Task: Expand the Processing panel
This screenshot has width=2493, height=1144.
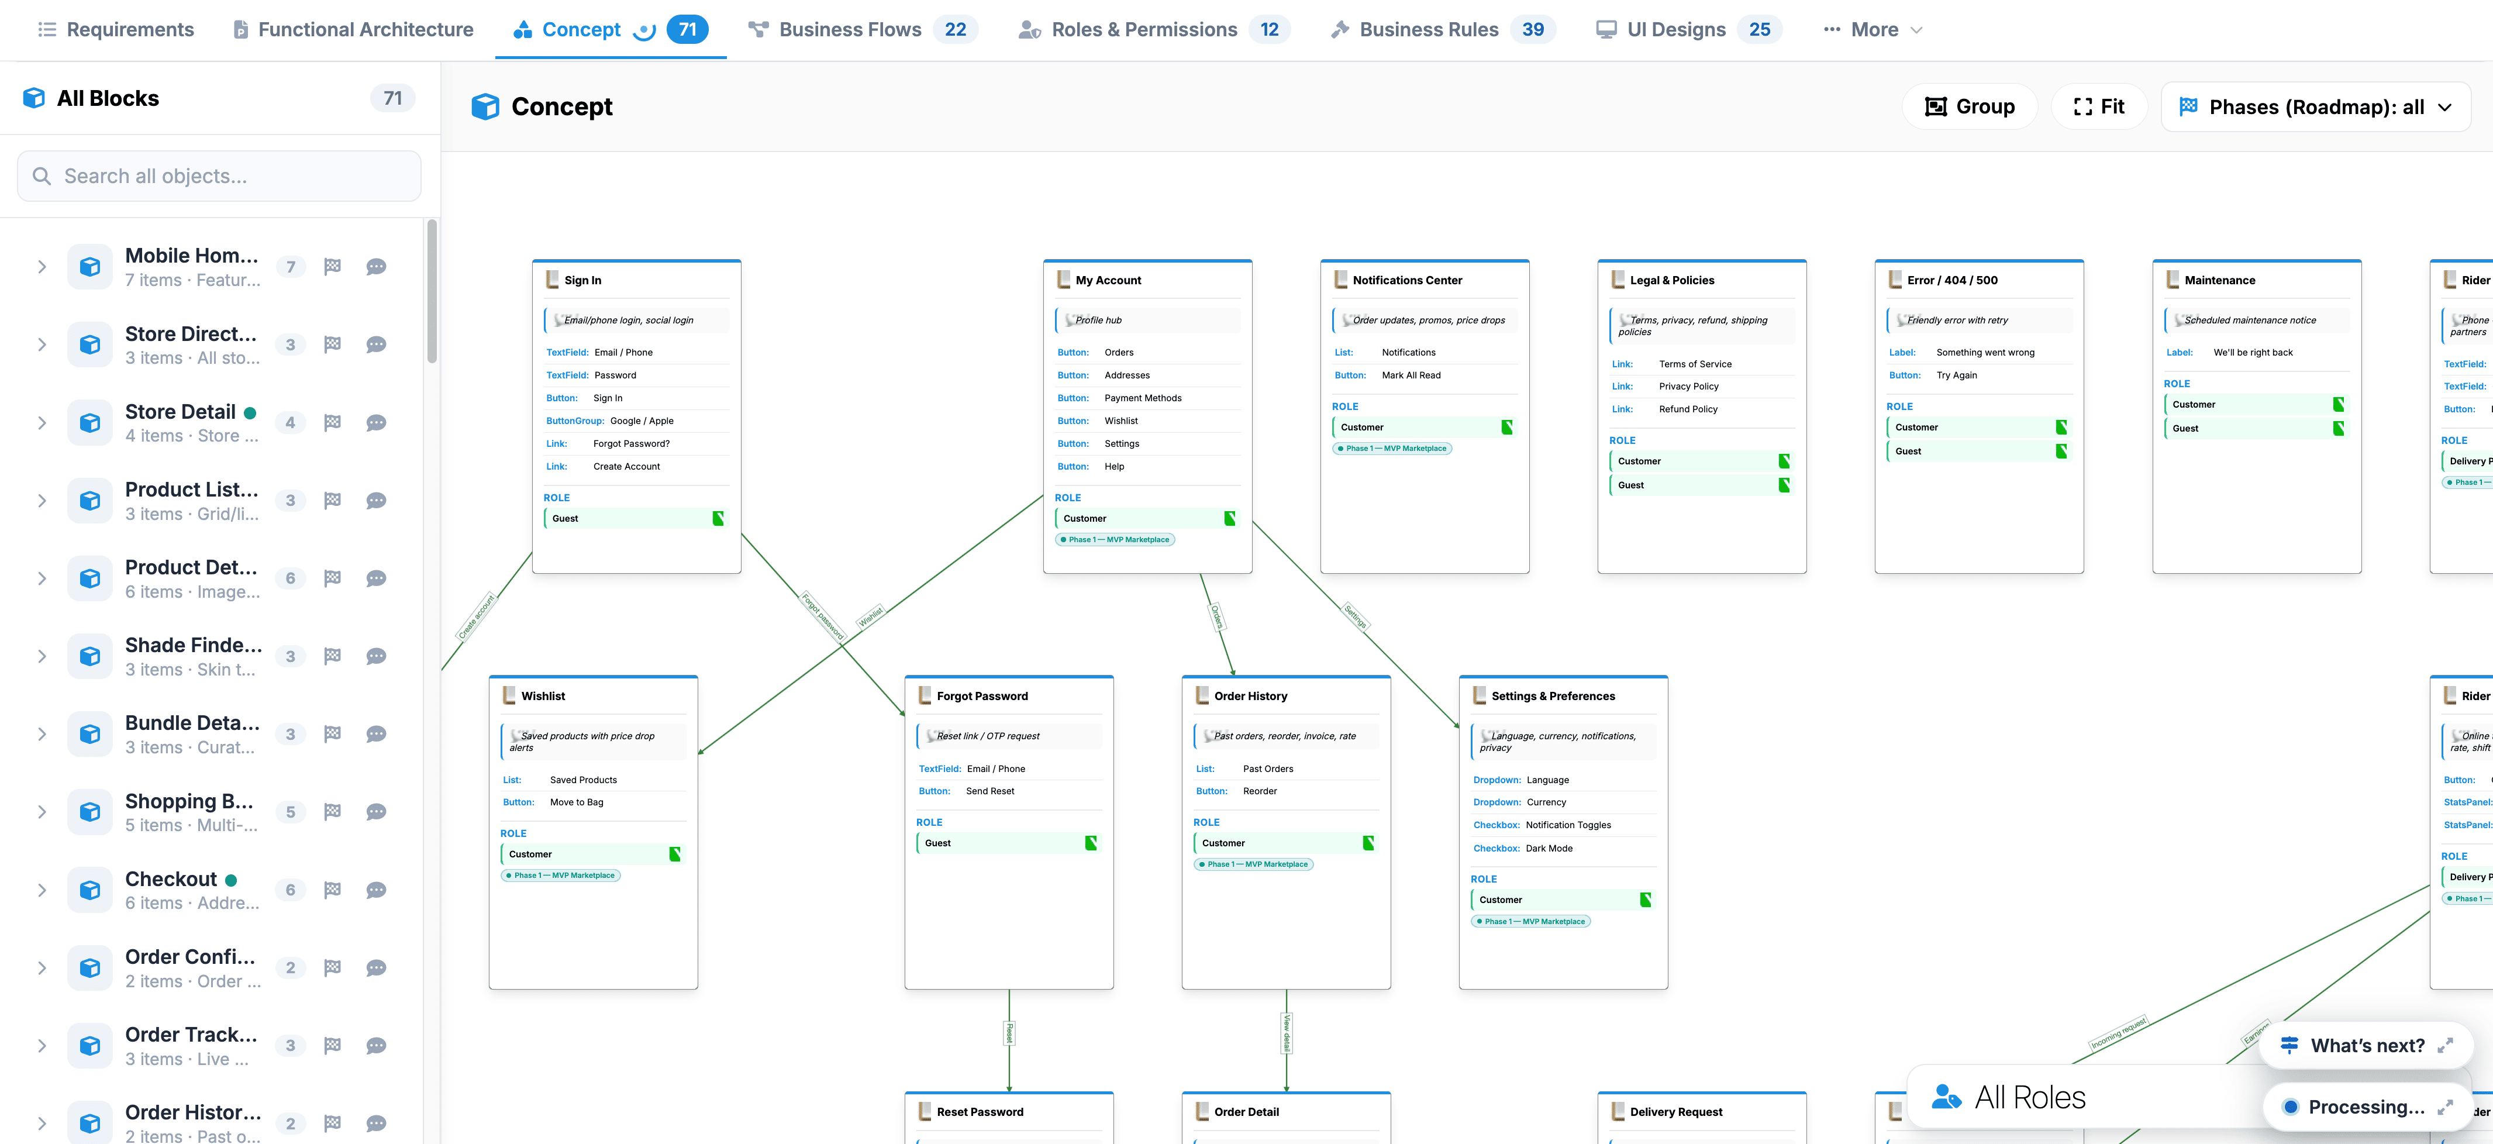Action: (x=2444, y=1107)
